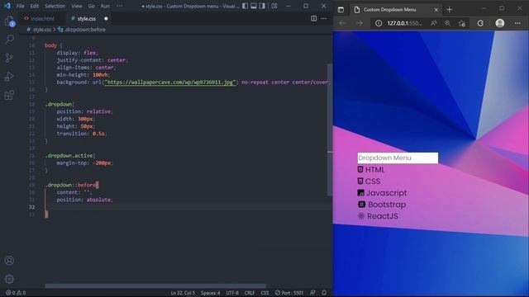Click the 127.0.0.1 address bar
This screenshot has width=529, height=297.
tap(404, 23)
